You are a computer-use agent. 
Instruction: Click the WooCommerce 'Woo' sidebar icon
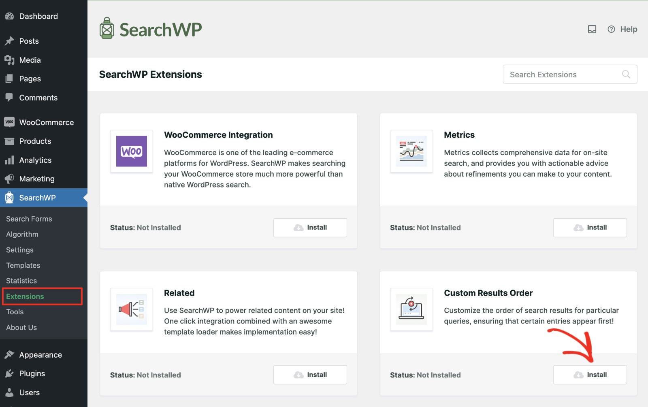click(10, 122)
